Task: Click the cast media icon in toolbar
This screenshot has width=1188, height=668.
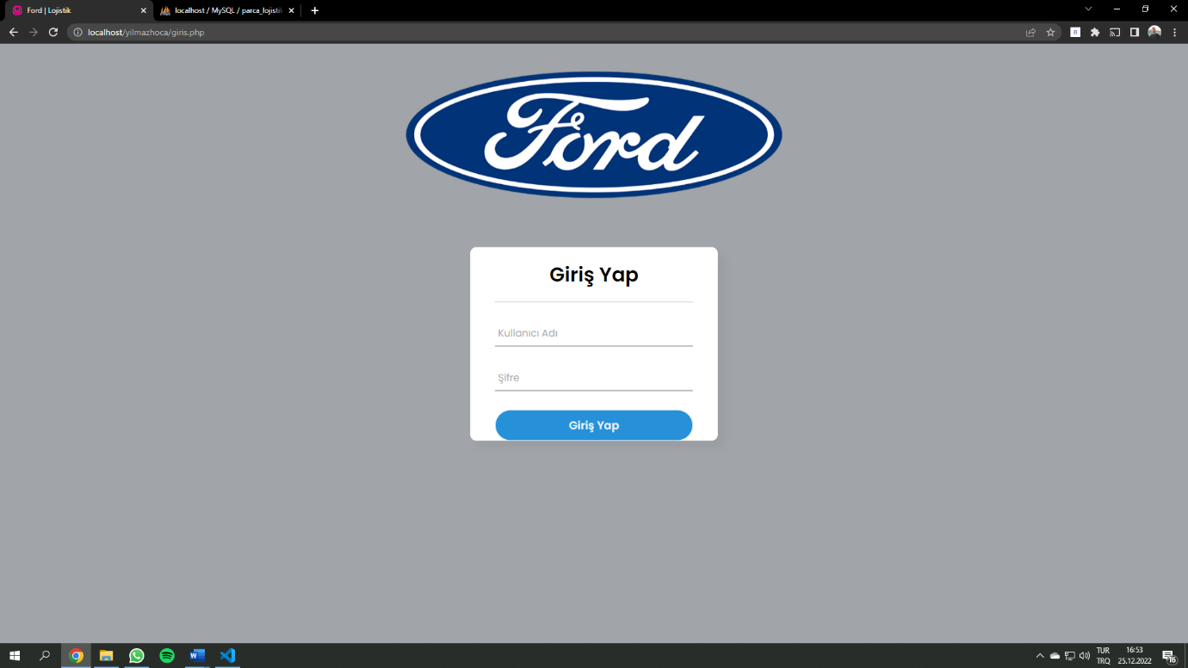Action: pyautogui.click(x=1115, y=33)
